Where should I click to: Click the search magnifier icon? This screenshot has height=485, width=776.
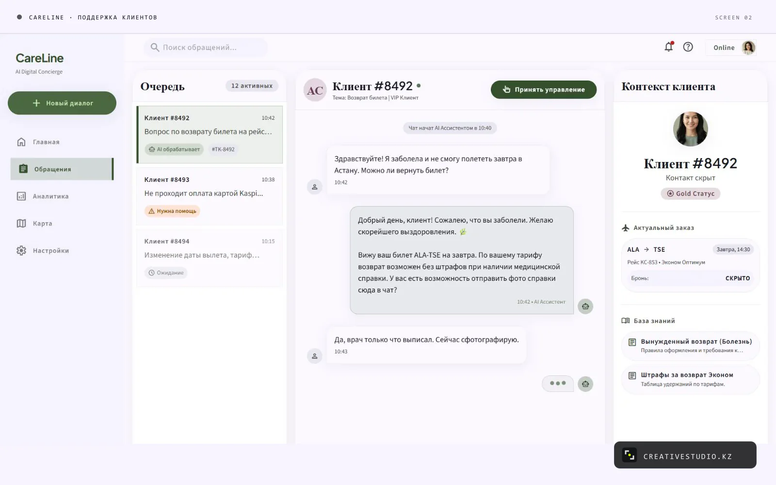pos(155,47)
